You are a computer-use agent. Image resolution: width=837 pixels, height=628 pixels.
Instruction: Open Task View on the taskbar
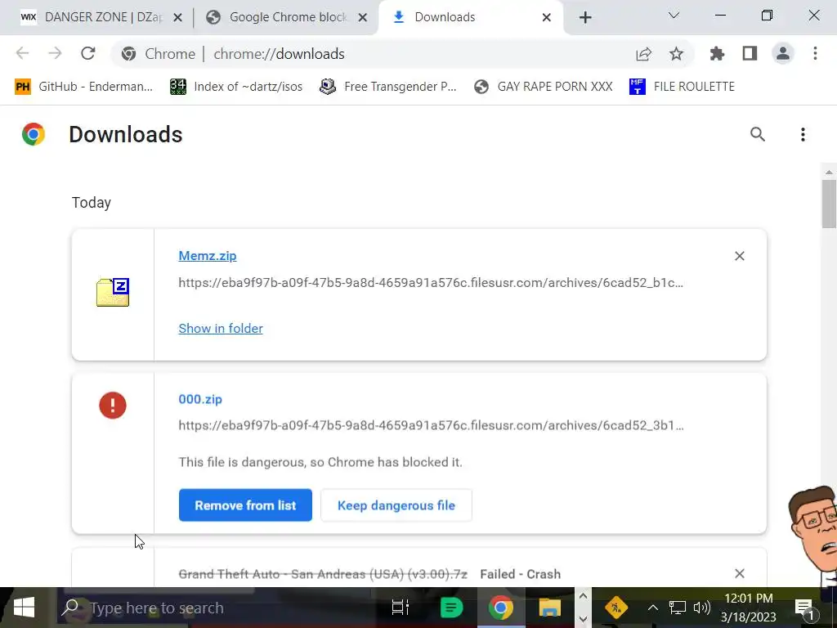(x=400, y=608)
